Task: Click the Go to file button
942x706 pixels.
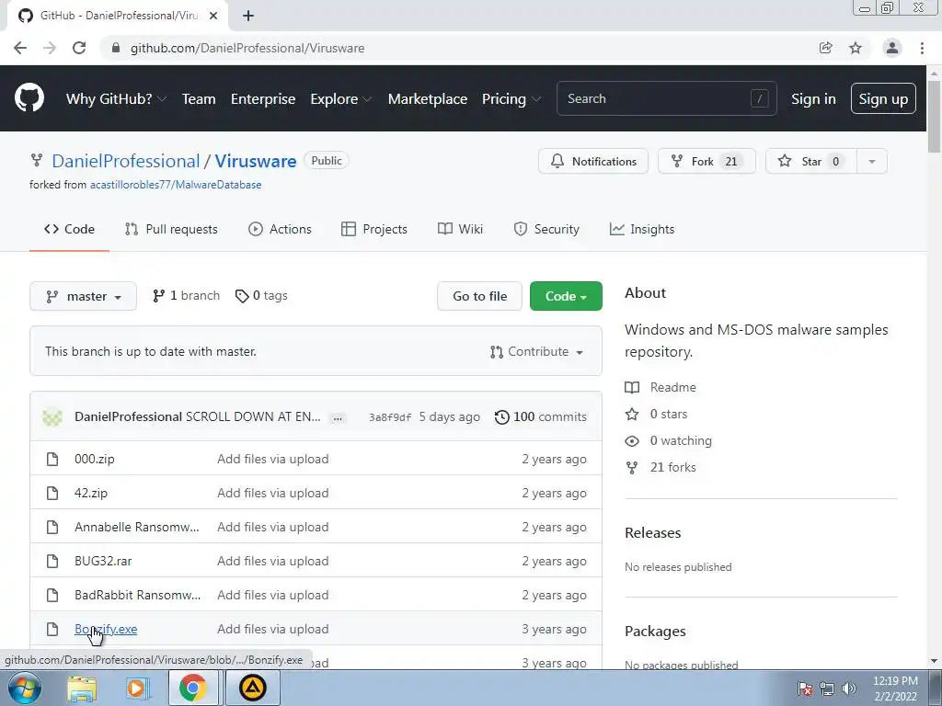Action: coord(479,296)
